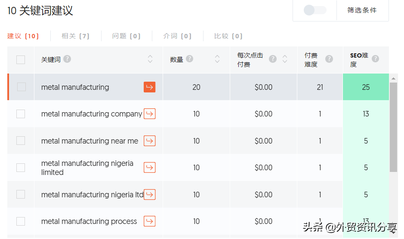
Task: Select keyword text metal manufacturing company
Action: [92, 114]
